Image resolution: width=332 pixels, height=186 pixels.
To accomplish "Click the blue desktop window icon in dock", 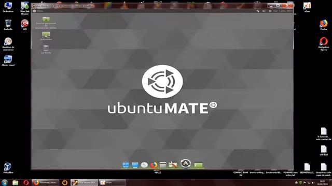I will pos(135,165).
